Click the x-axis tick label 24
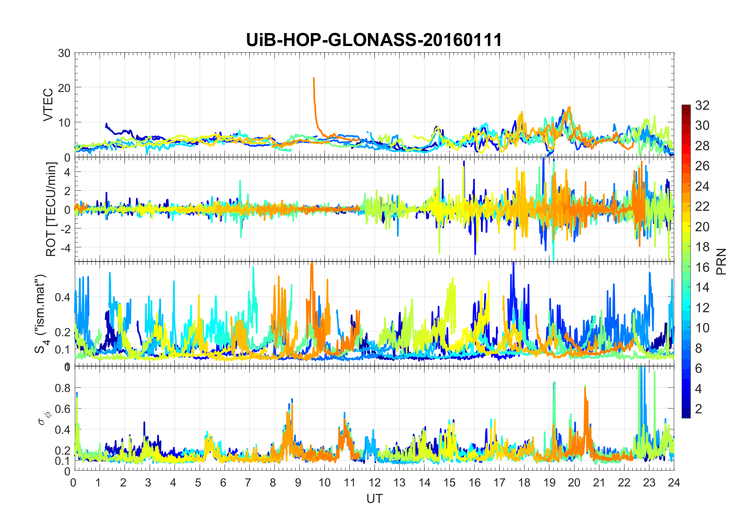 (x=674, y=482)
